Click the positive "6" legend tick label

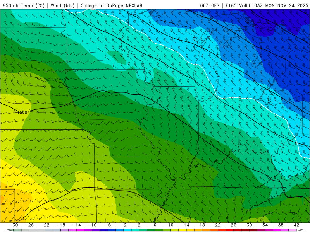(155, 225)
